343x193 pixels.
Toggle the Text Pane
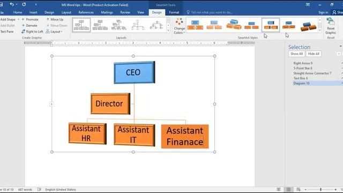pyautogui.click(x=7, y=32)
